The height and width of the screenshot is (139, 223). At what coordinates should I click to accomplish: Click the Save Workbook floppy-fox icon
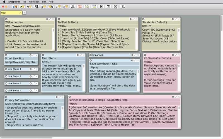click(x=29, y=6)
